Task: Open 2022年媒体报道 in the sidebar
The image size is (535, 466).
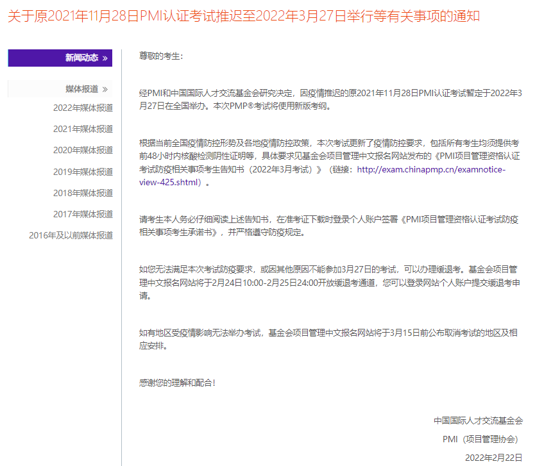Action: (83, 108)
